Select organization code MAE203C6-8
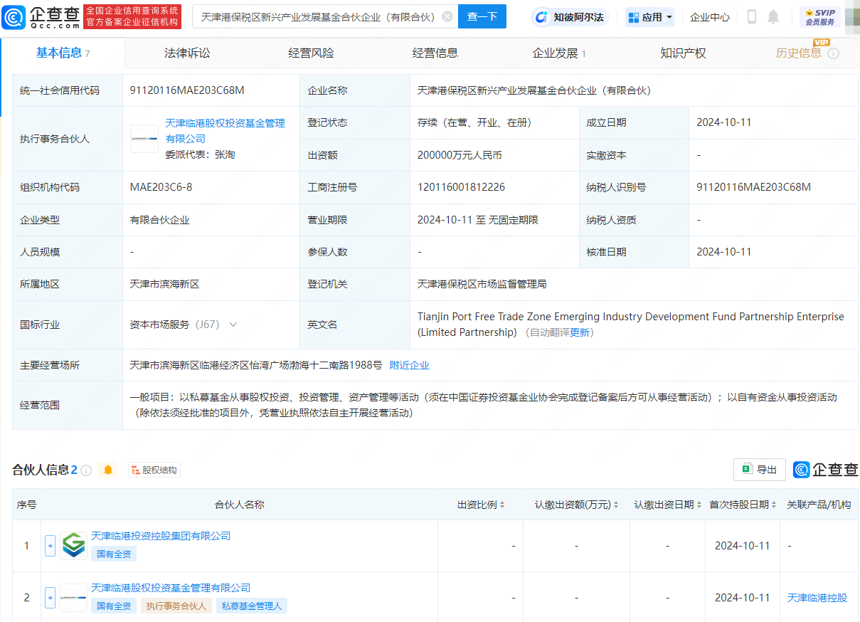 coord(161,187)
